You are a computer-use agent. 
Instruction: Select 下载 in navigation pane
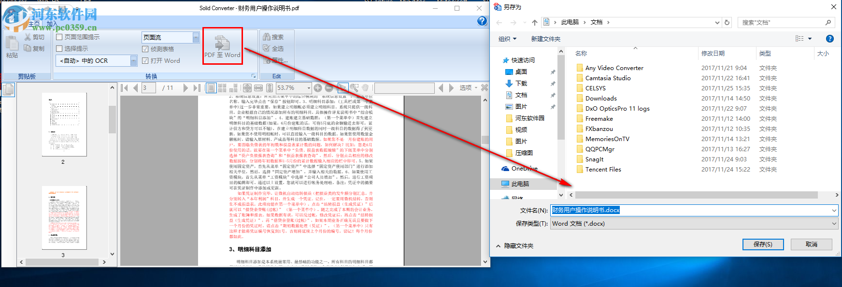click(x=521, y=83)
